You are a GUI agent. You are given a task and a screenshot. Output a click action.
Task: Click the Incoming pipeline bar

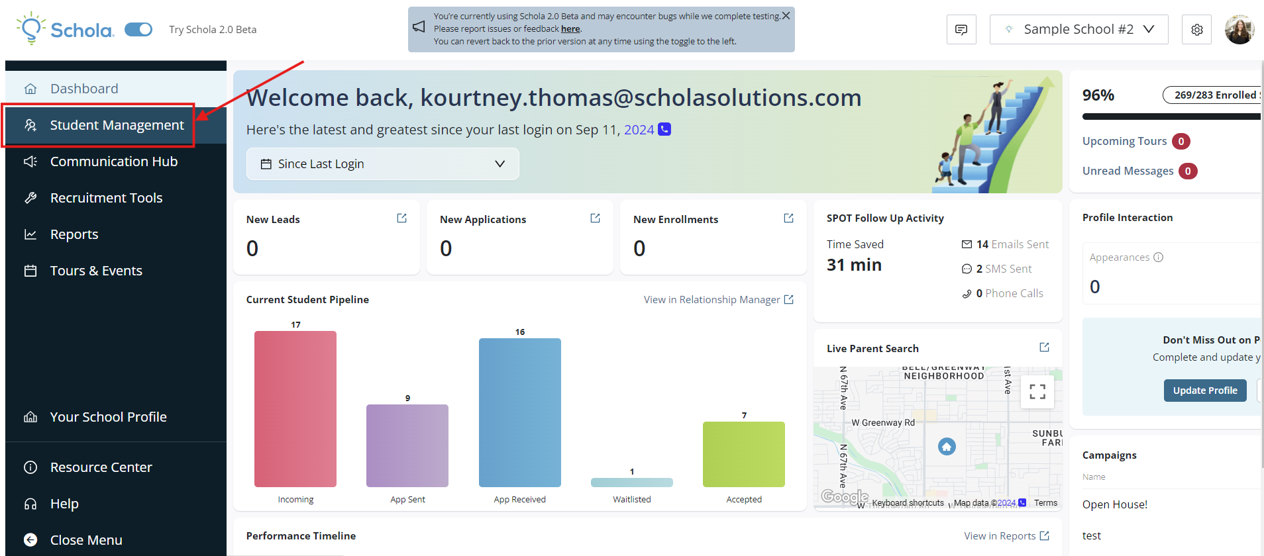click(x=295, y=409)
